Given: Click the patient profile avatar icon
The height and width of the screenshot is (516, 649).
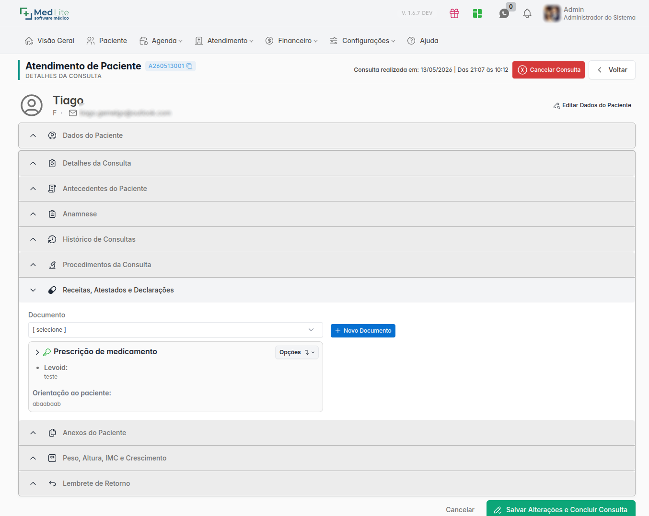Looking at the screenshot, I should point(32,105).
